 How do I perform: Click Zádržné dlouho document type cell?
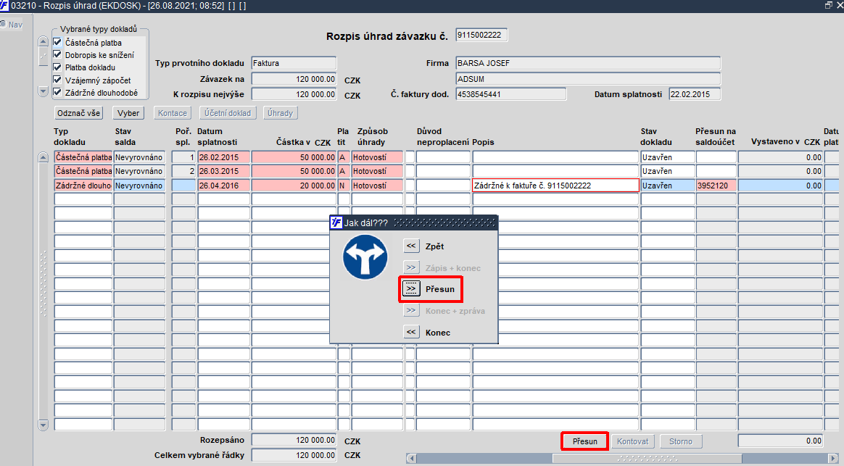83,185
